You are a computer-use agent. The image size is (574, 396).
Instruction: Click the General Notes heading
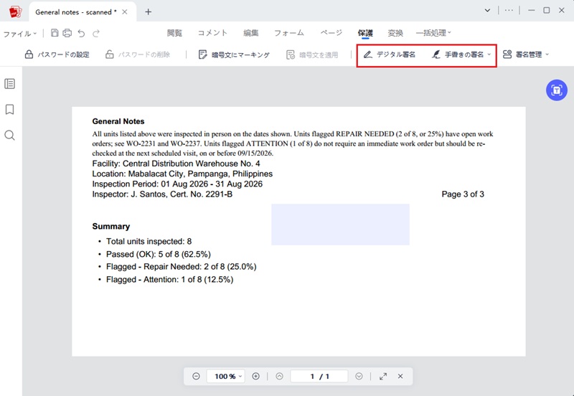118,121
